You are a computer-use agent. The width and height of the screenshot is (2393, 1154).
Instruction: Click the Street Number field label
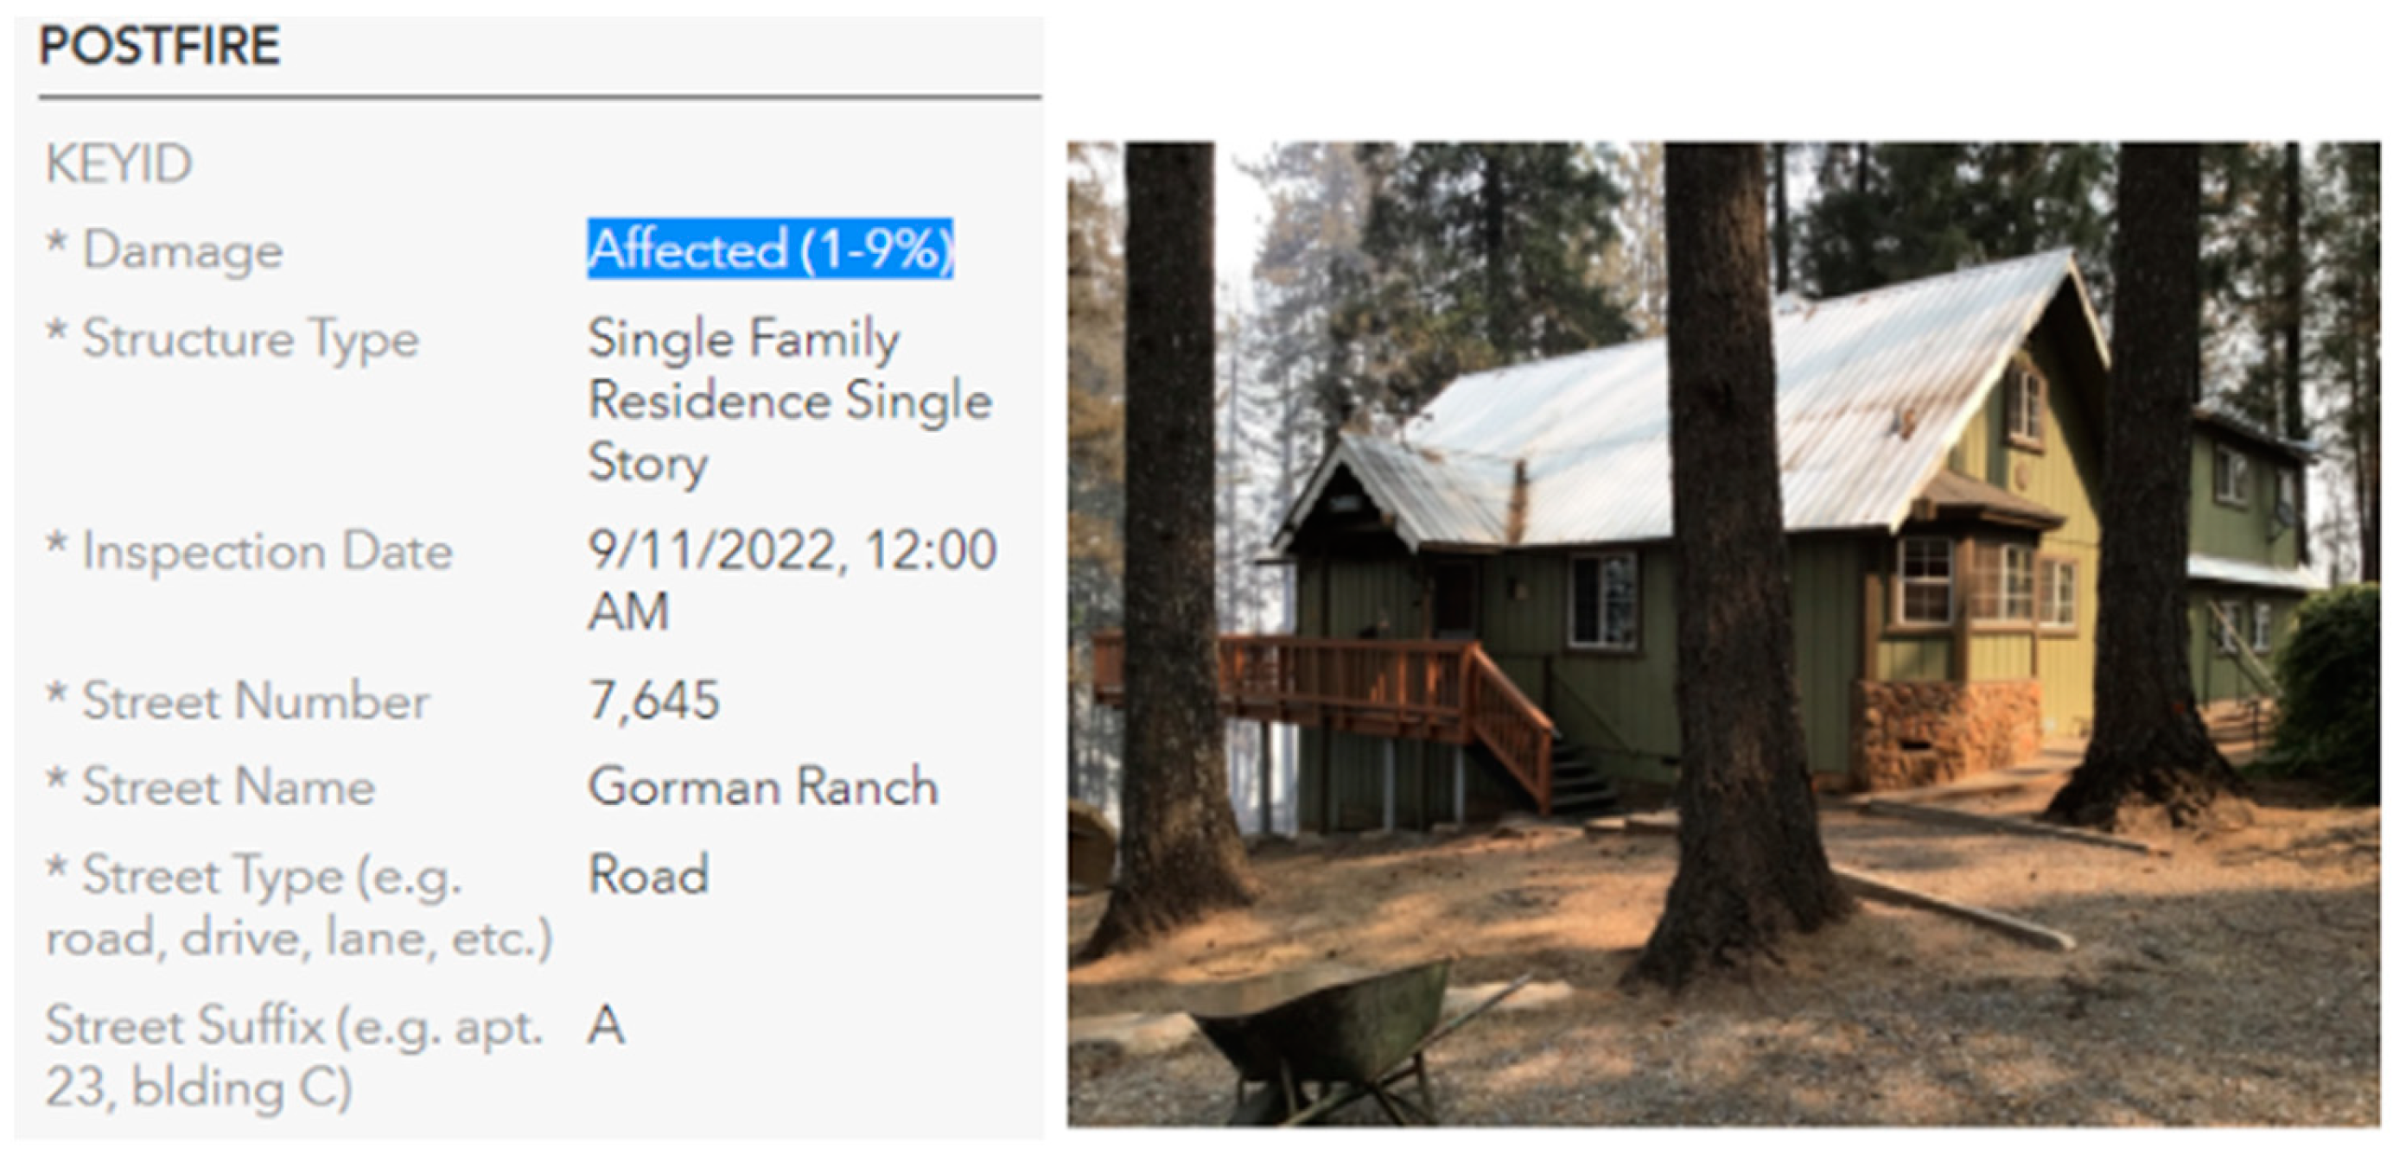point(256,701)
